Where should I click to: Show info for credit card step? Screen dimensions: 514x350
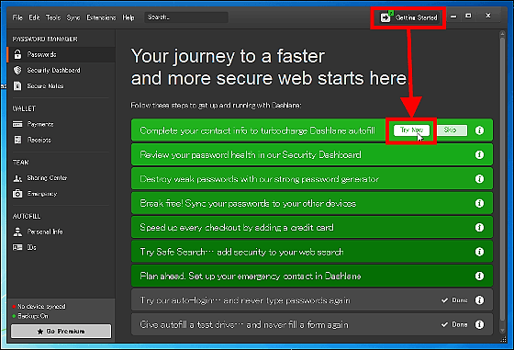479,227
